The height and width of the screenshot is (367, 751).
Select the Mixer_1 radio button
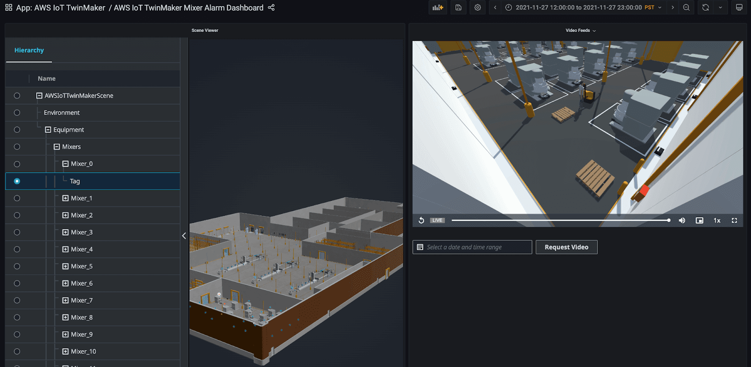pos(17,199)
